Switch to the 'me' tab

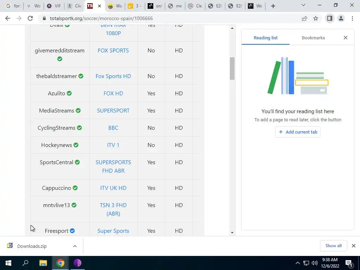pos(175,6)
